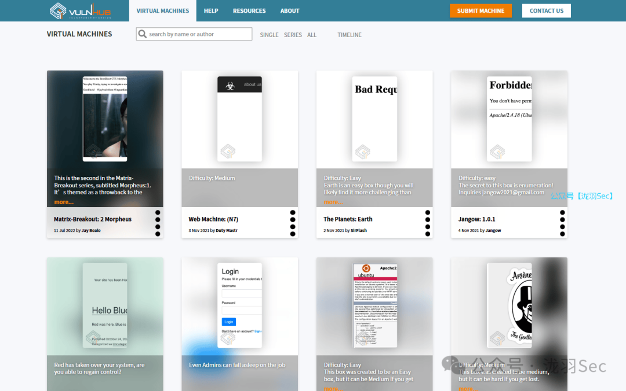Click the dots icon on The Planets: Earth card

tap(428, 223)
